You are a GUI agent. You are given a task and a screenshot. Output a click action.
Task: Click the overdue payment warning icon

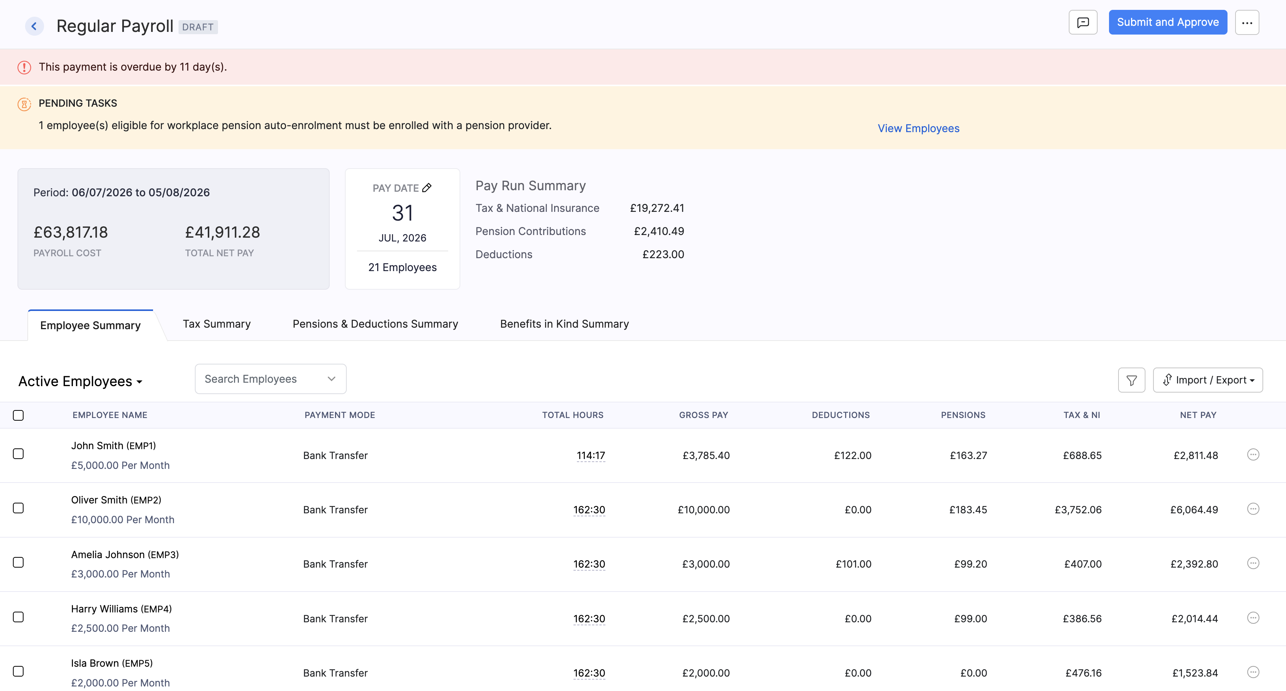tap(24, 67)
